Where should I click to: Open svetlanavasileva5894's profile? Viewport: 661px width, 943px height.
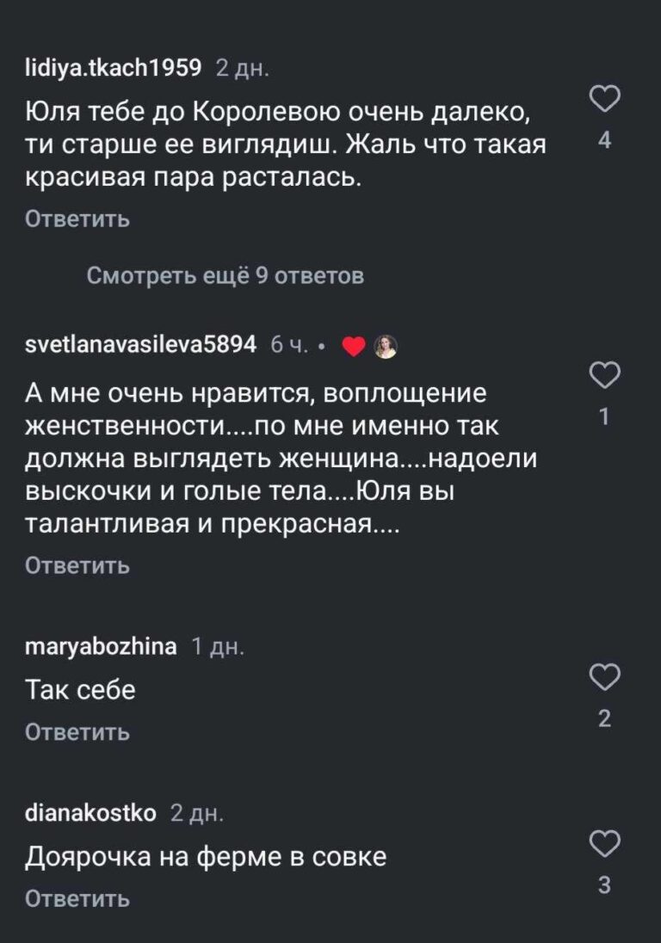tap(140, 344)
